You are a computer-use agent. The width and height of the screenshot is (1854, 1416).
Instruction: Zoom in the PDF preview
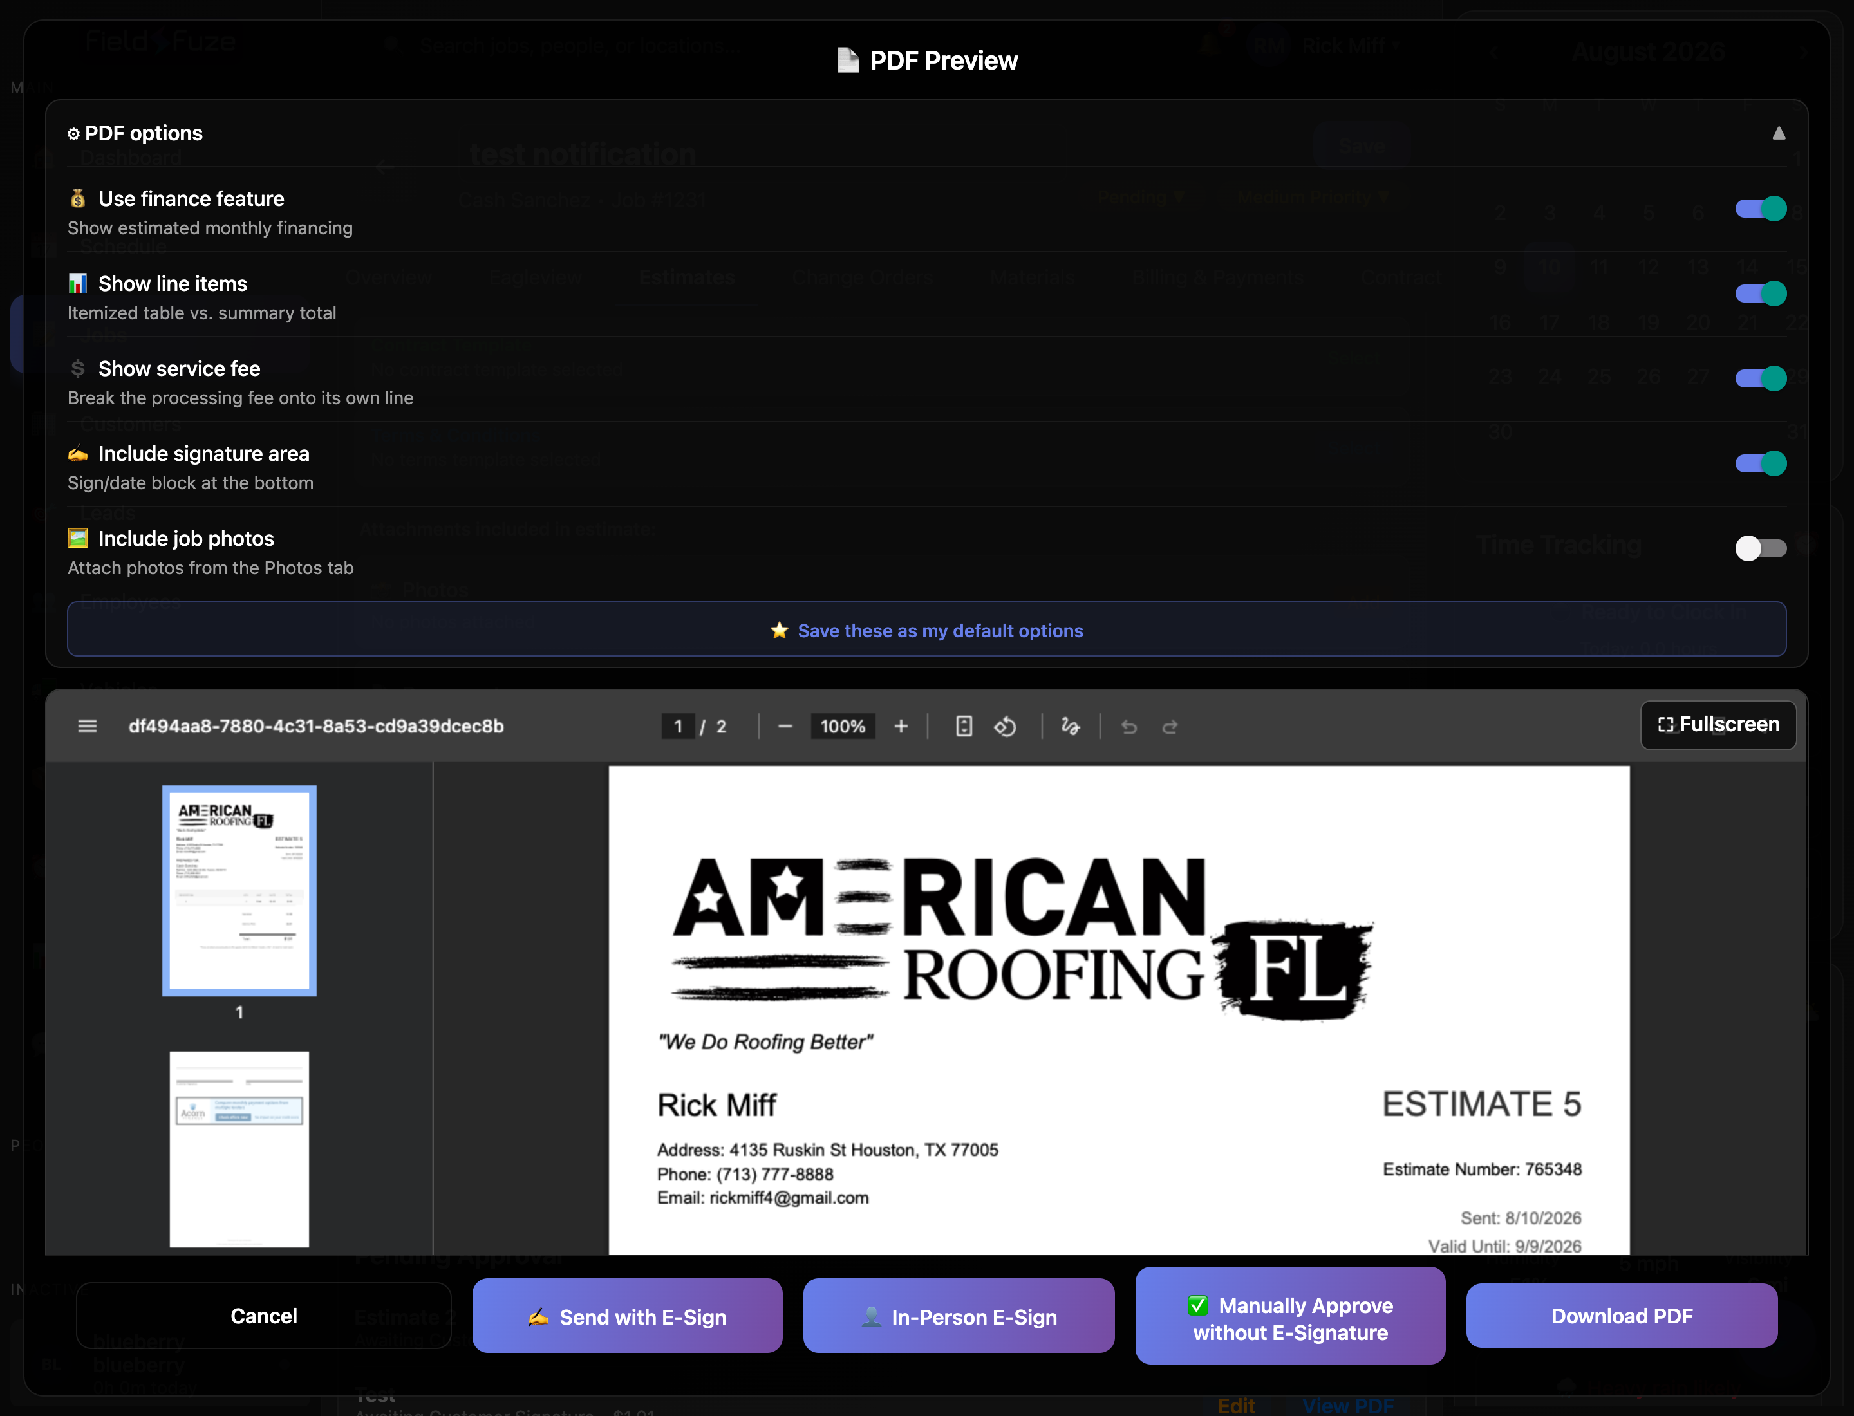point(901,727)
